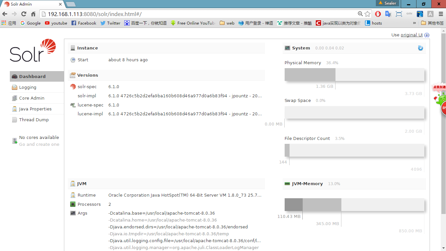
Task: Click the -Djava.io.tmpdir argument line
Action: 169,234
